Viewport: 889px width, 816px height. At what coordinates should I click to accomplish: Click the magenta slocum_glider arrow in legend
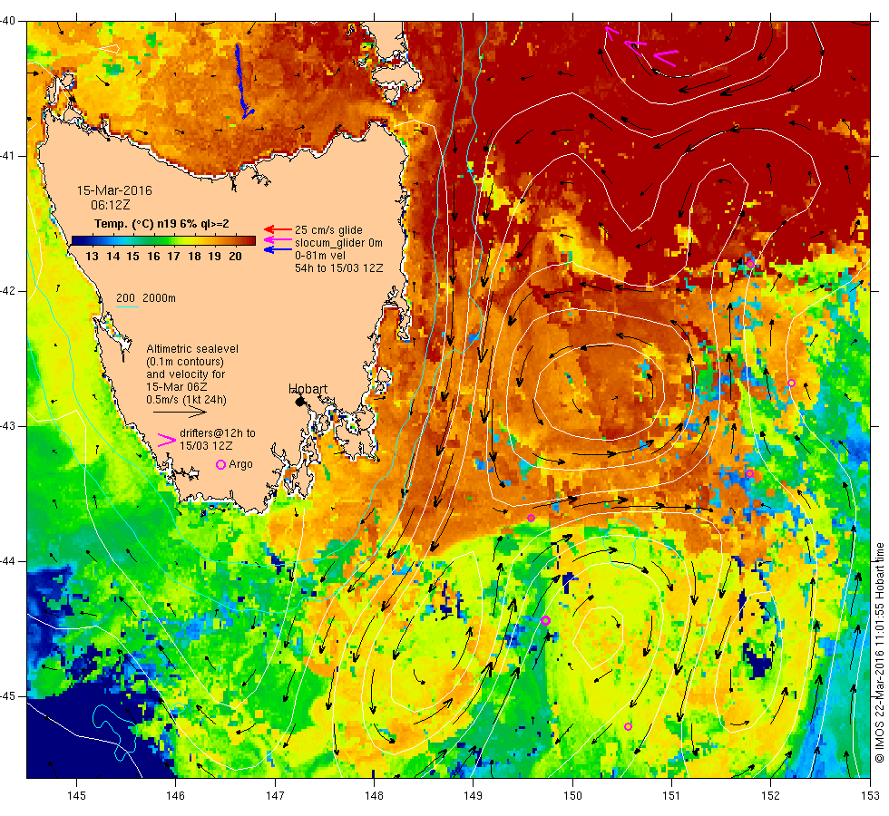(278, 239)
